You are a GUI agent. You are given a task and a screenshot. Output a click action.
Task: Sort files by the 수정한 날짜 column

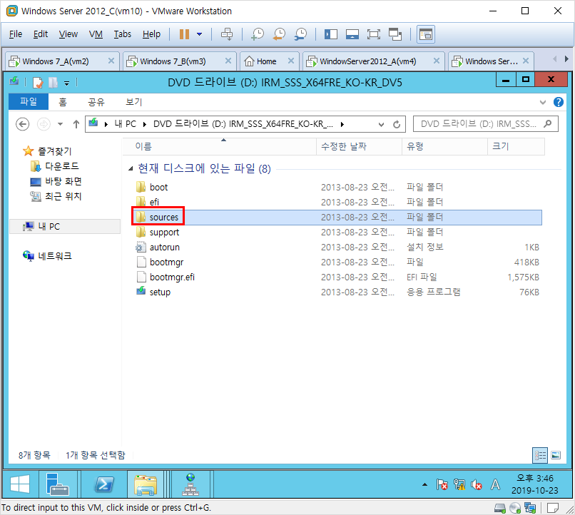(359, 147)
